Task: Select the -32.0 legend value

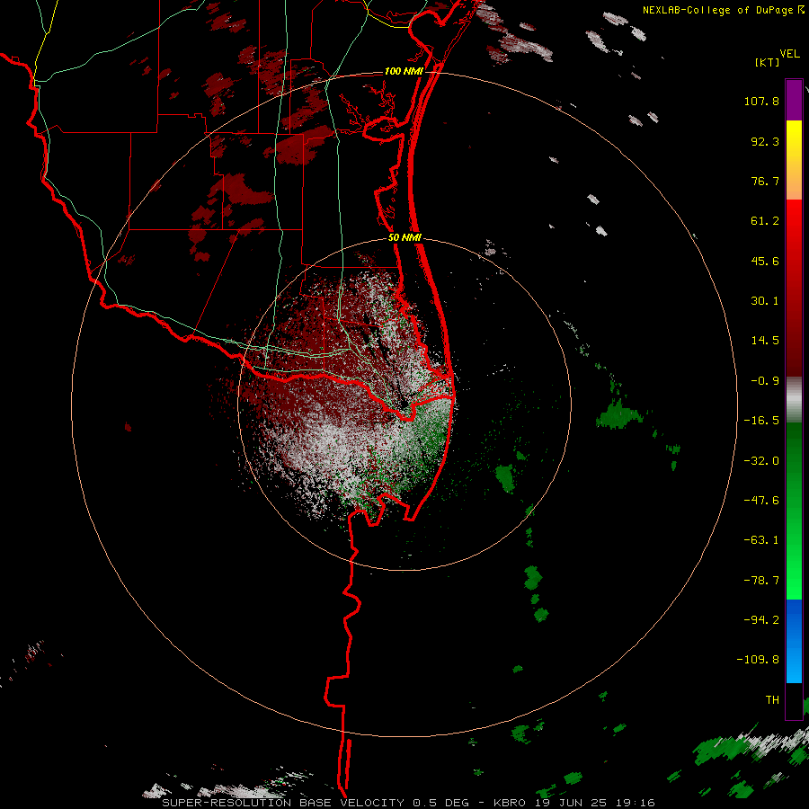Action: pyautogui.click(x=761, y=461)
